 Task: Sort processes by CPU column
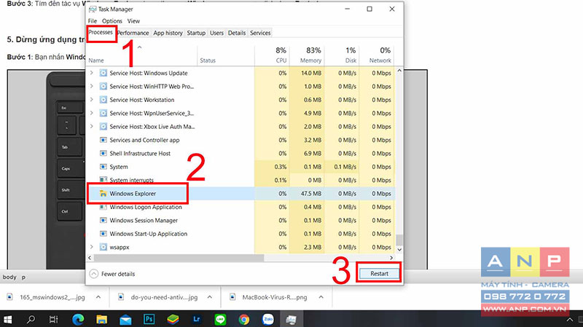[x=272, y=55]
